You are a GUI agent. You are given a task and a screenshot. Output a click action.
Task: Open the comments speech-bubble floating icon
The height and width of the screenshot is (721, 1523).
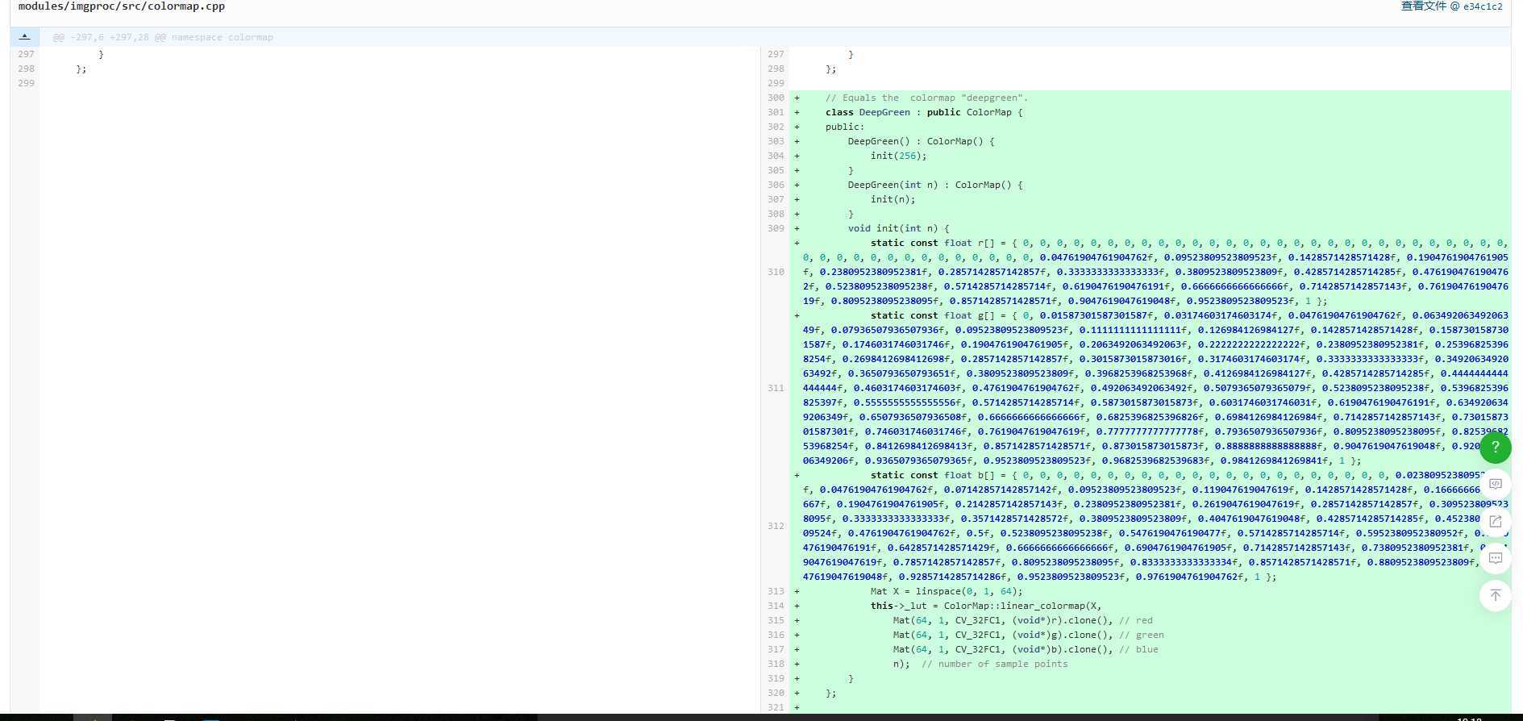[x=1495, y=558]
